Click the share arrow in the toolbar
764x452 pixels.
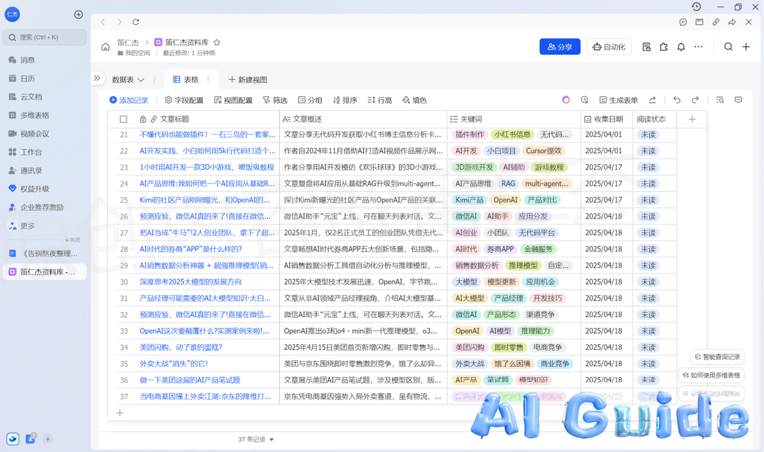(652, 100)
